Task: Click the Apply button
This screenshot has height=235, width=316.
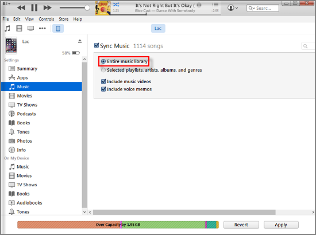Action: click(x=281, y=225)
